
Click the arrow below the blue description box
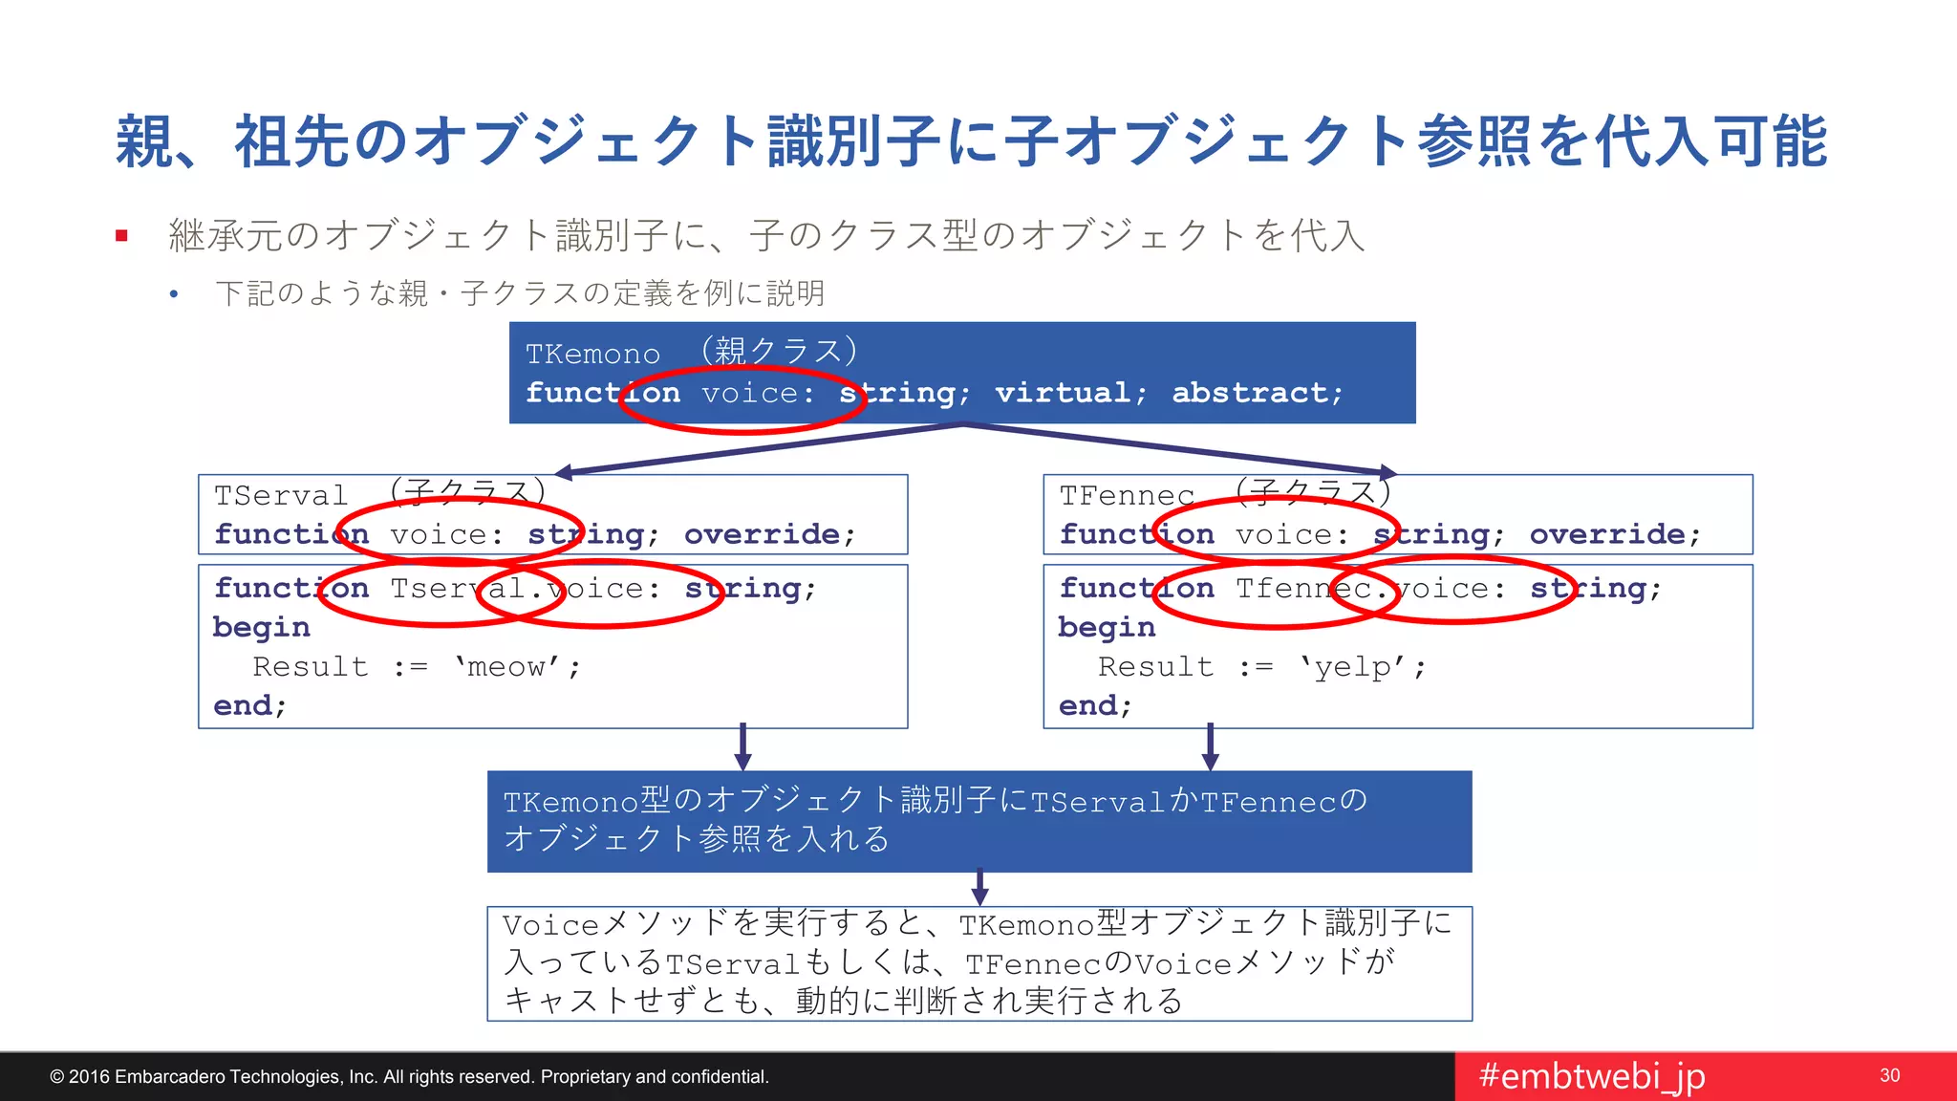[979, 888]
